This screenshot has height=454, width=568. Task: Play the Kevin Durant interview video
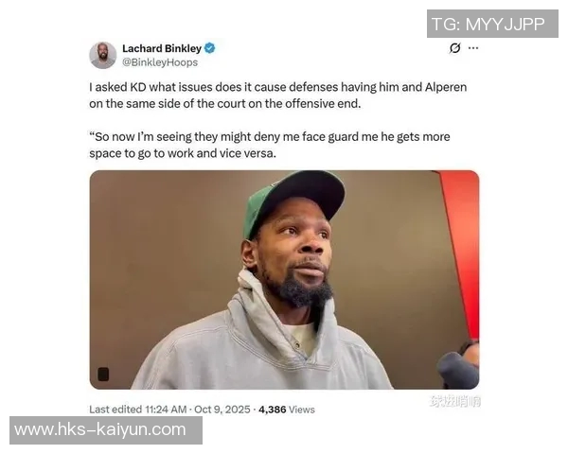[284, 280]
